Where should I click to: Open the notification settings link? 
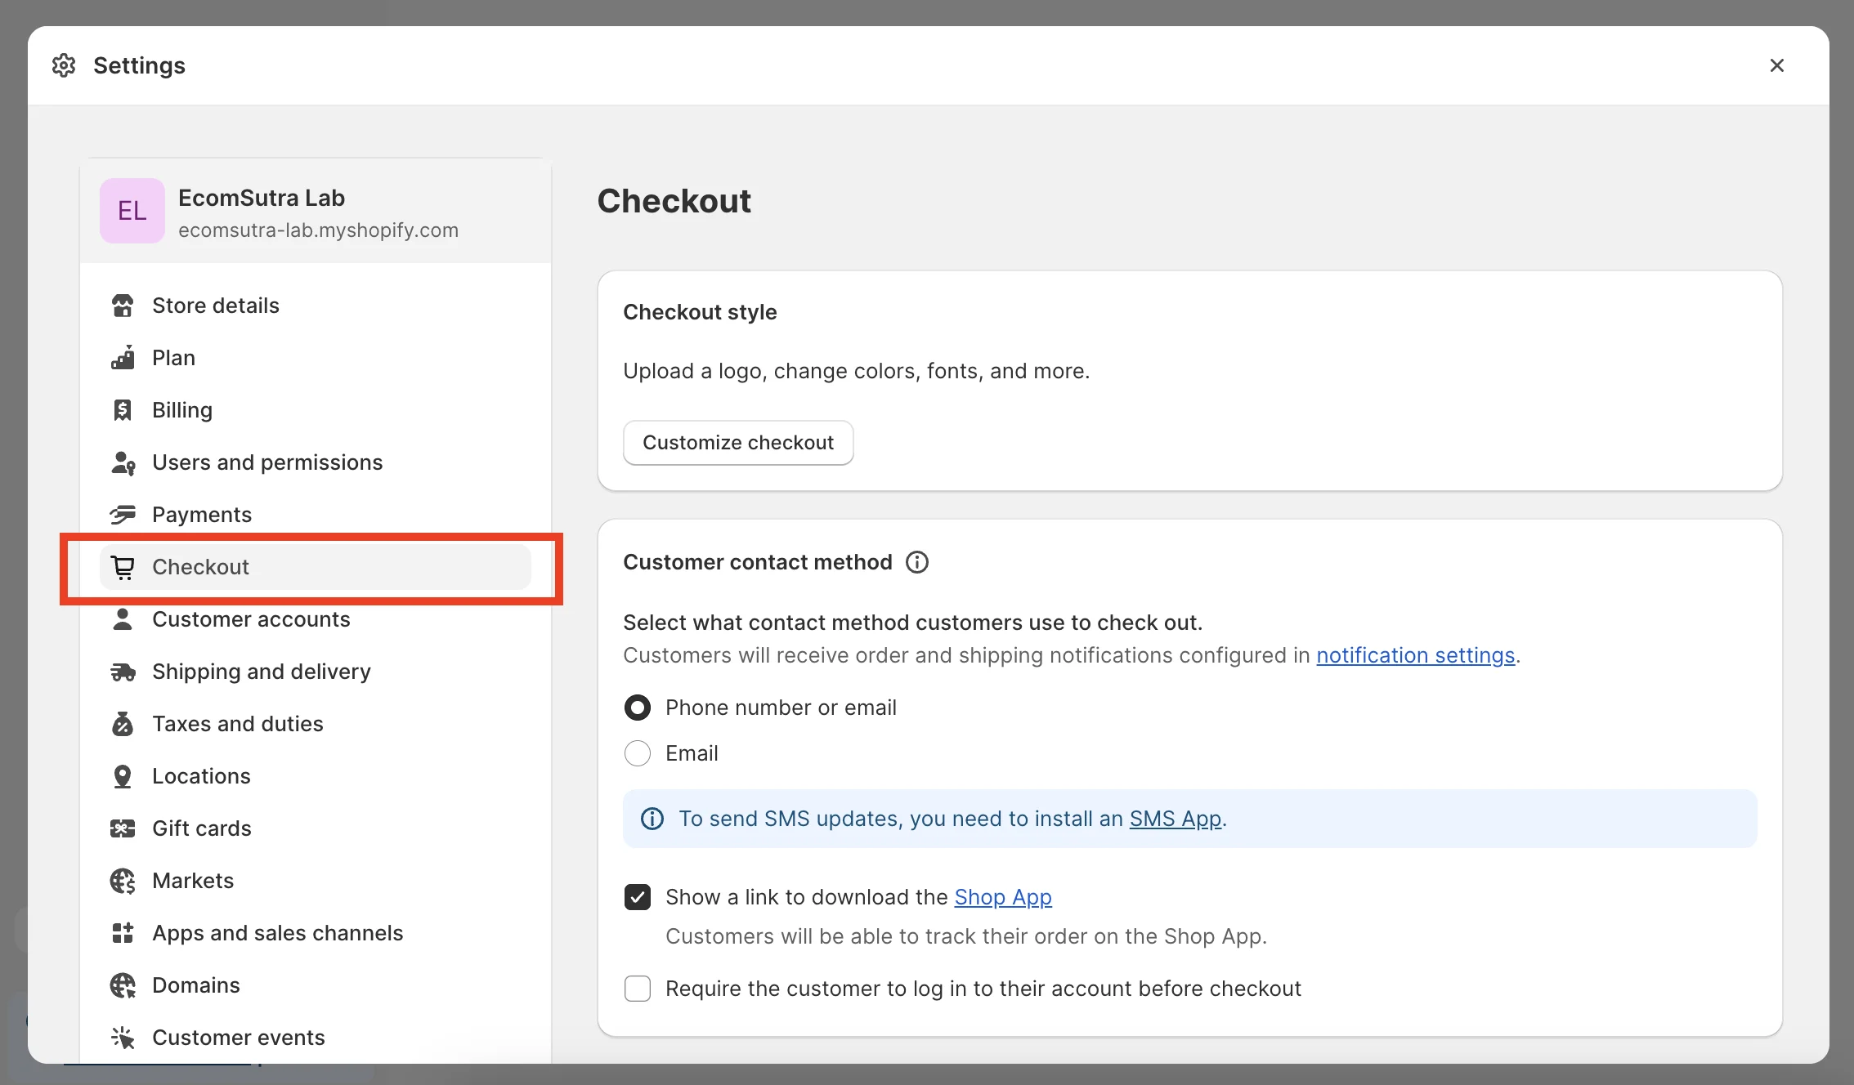coord(1415,655)
